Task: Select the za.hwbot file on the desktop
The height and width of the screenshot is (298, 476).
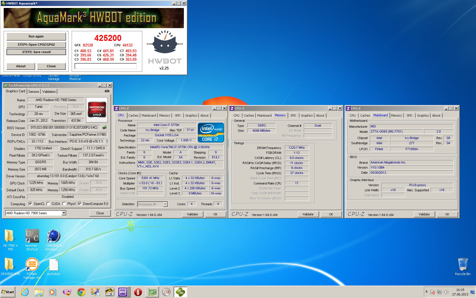Action: click(53, 266)
